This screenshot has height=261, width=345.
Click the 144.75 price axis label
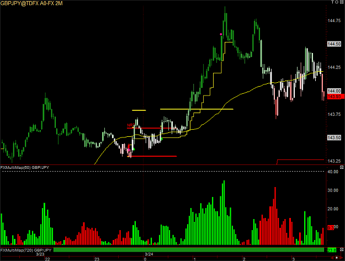pyautogui.click(x=334, y=20)
